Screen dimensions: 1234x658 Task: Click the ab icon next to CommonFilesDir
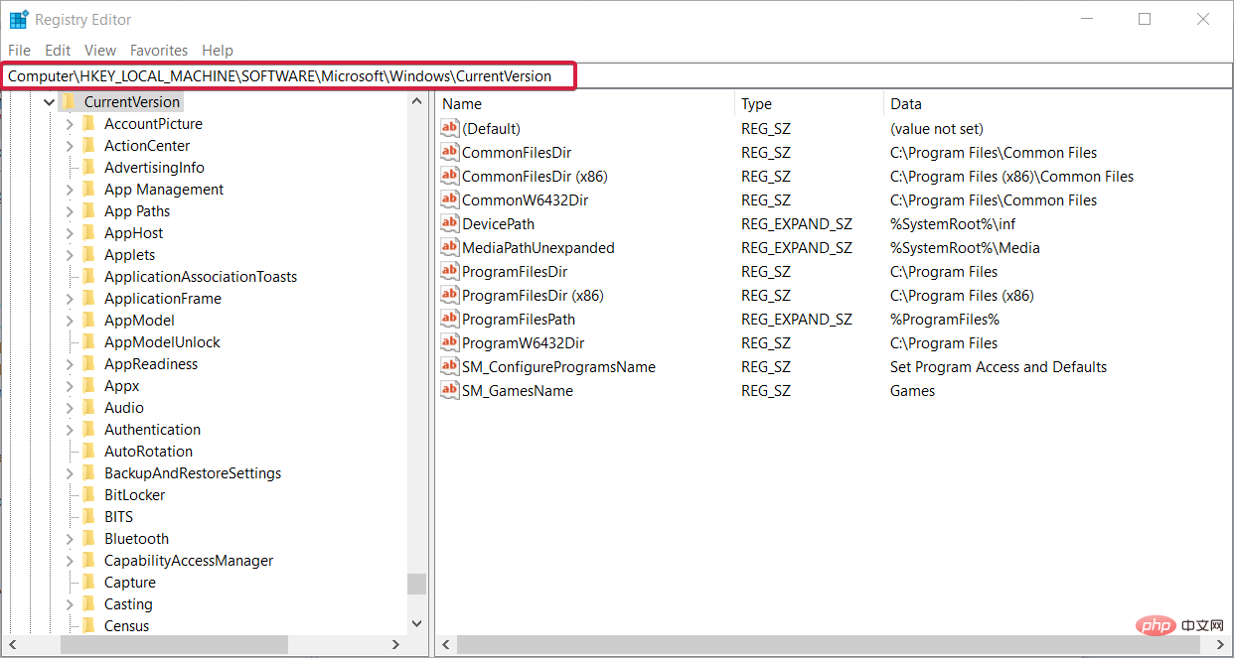pyautogui.click(x=449, y=152)
